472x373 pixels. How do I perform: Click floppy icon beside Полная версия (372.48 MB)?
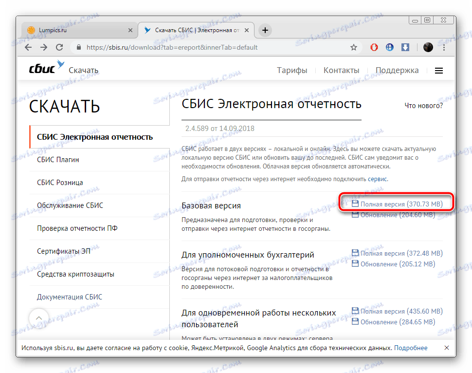[x=355, y=253]
